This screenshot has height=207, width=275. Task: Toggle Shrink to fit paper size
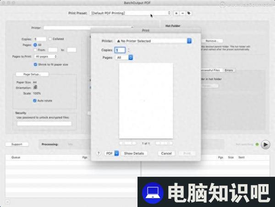coord(35,65)
